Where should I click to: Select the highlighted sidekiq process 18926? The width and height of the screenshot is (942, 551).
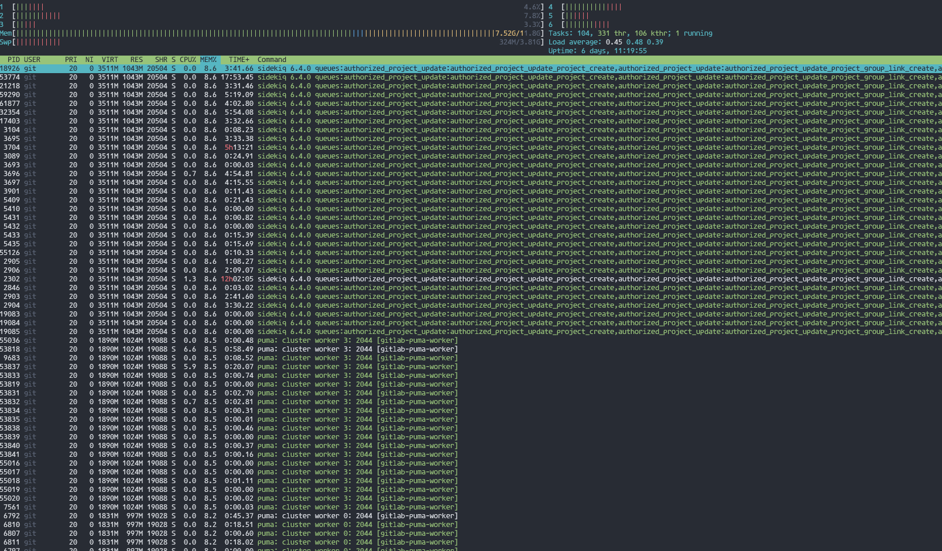click(471, 68)
